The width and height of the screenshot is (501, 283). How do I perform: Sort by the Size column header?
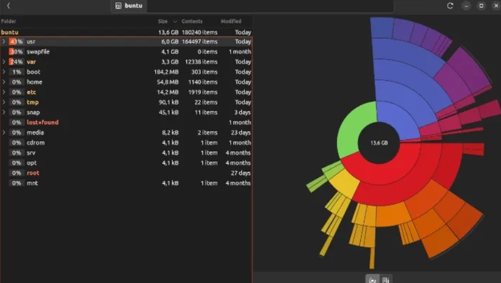(x=163, y=21)
